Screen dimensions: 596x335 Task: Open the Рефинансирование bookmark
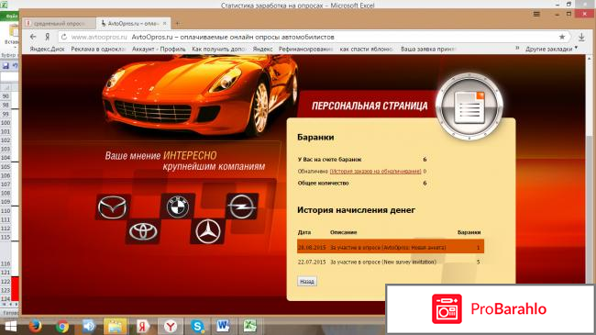[305, 49]
